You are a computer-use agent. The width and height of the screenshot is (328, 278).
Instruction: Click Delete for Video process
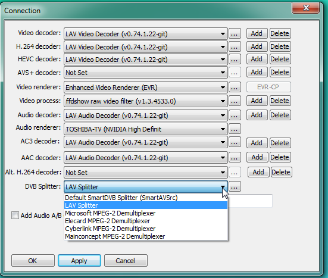[280, 101]
